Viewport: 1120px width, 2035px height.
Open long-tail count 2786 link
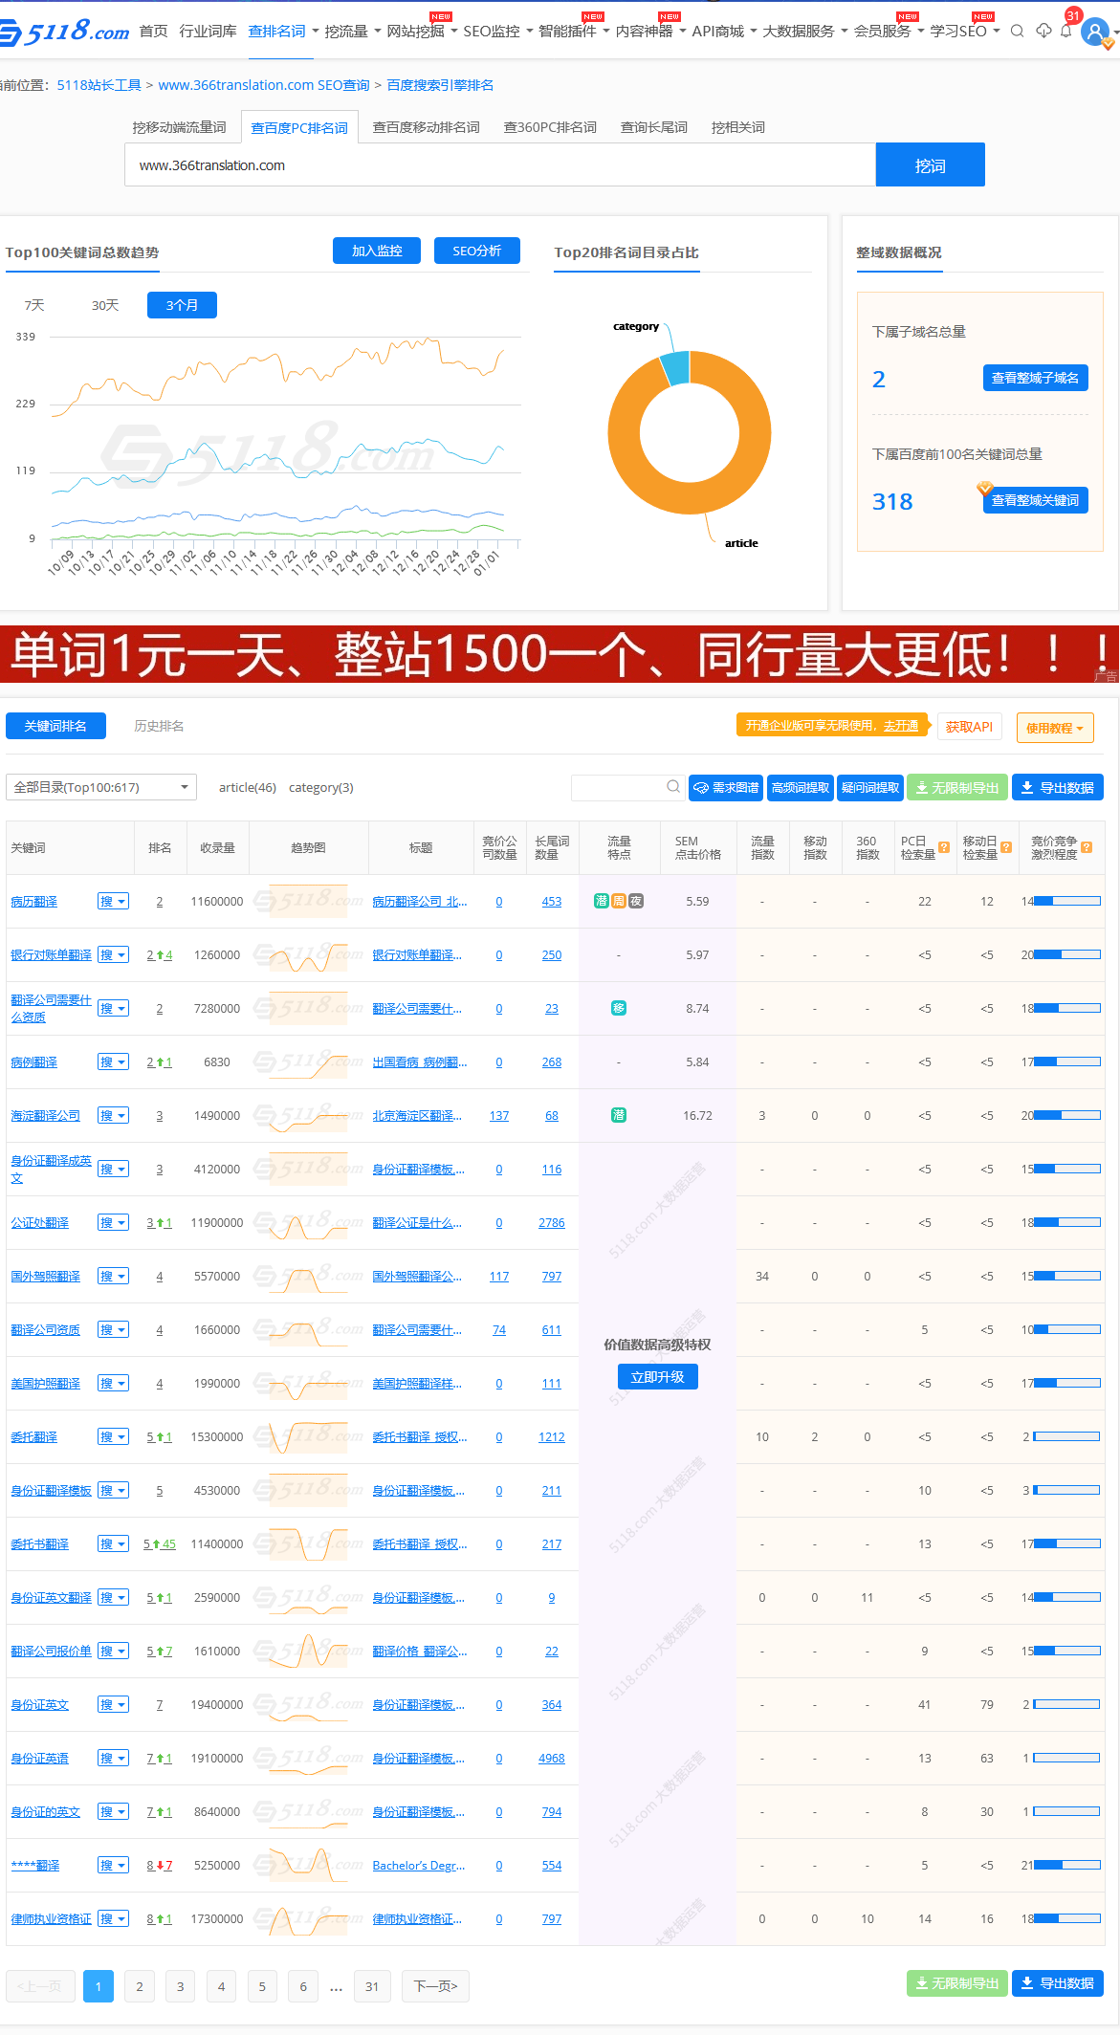[552, 1222]
